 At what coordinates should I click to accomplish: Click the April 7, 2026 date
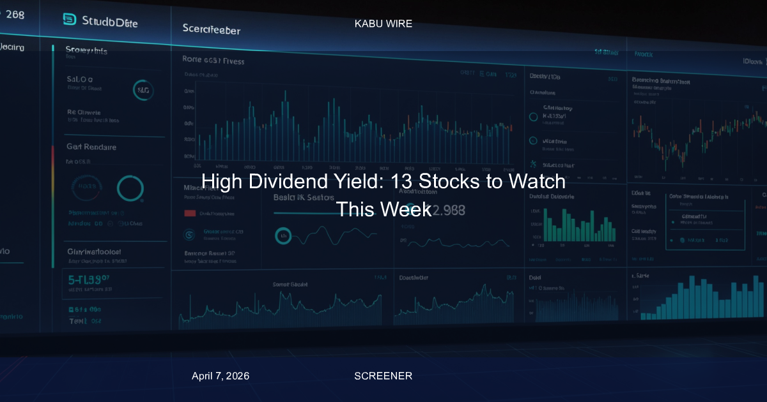coord(221,376)
